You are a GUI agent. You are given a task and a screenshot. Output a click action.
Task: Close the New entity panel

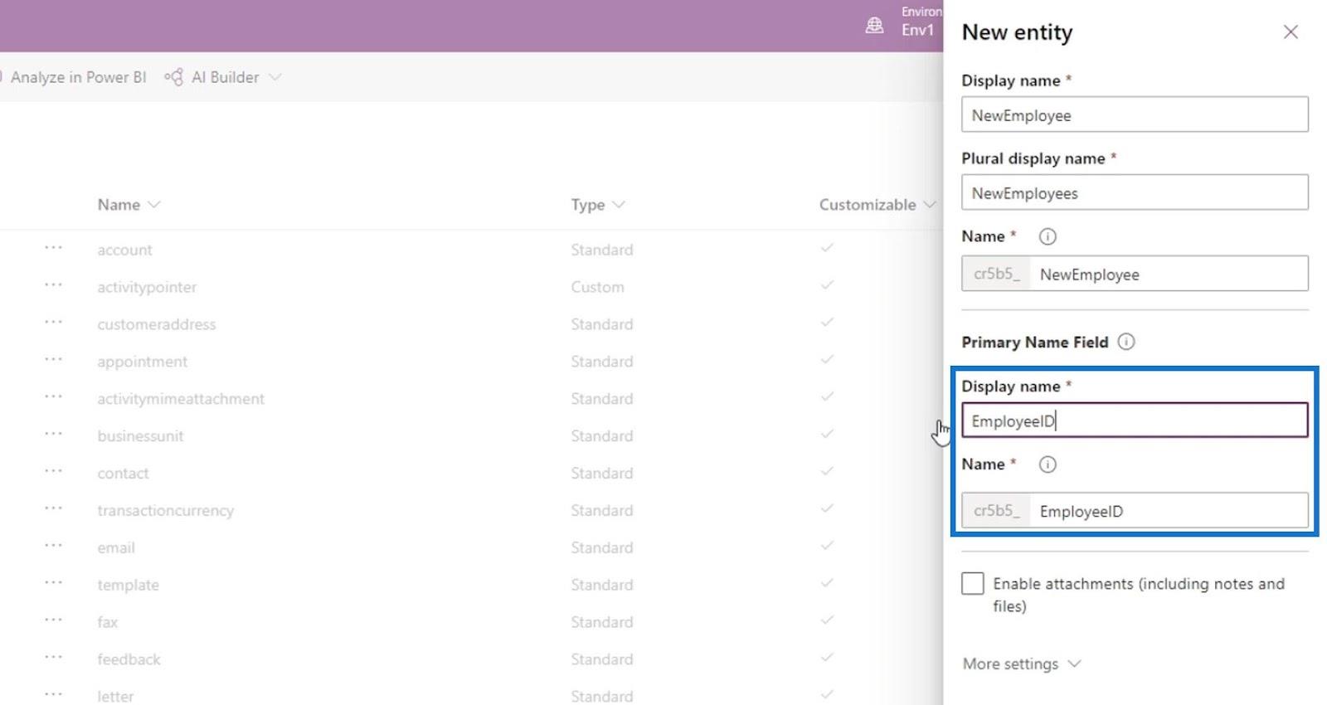coord(1291,32)
